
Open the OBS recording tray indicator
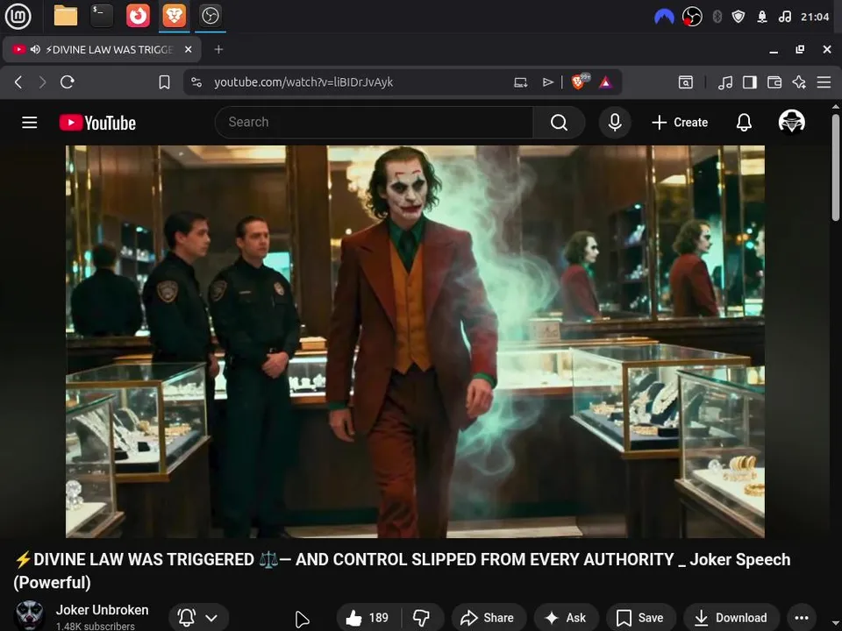pyautogui.click(x=692, y=18)
